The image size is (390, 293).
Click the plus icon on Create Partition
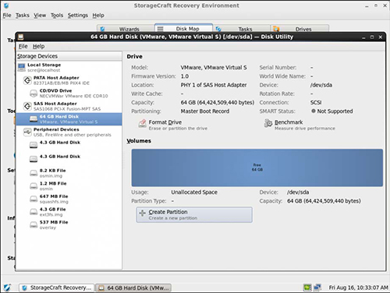[142, 214]
